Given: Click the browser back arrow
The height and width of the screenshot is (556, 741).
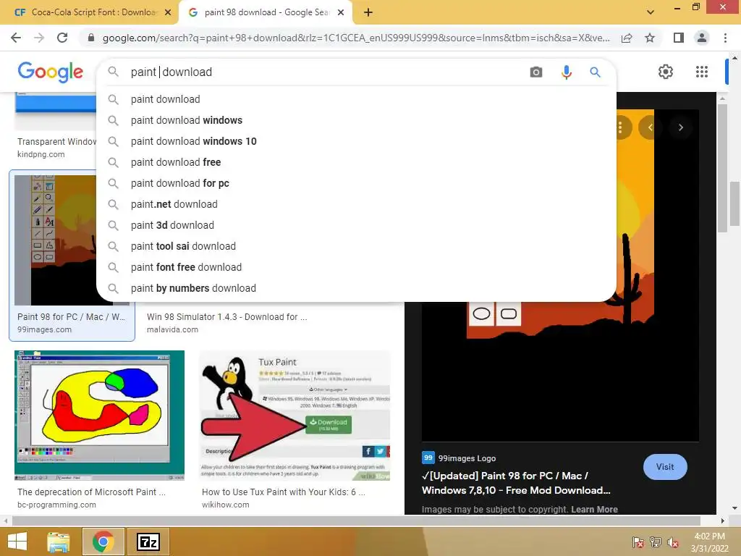Looking at the screenshot, I should click(x=16, y=38).
